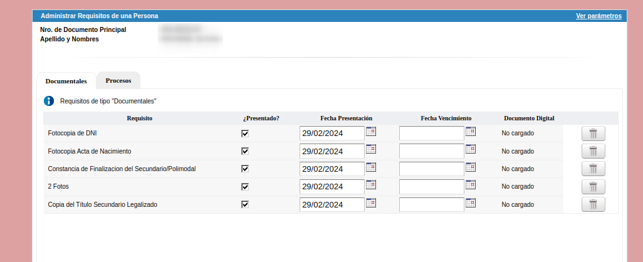Screen dimensions: 643x262
Task: Delete digital document for Fotocopia de DNI
Action: pos(593,134)
